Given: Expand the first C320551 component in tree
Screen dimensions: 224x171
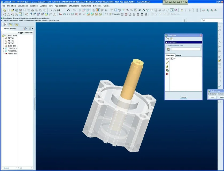Looking at the screenshot, I should (3, 49).
